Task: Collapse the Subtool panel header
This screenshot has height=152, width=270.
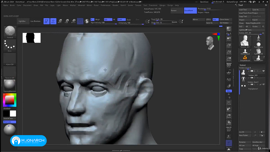Action: coord(243,65)
